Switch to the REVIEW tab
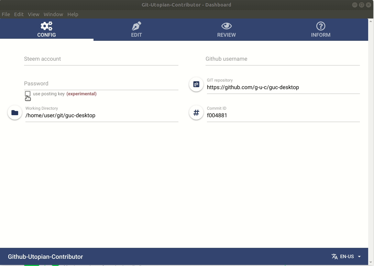The image size is (374, 266). (226, 30)
